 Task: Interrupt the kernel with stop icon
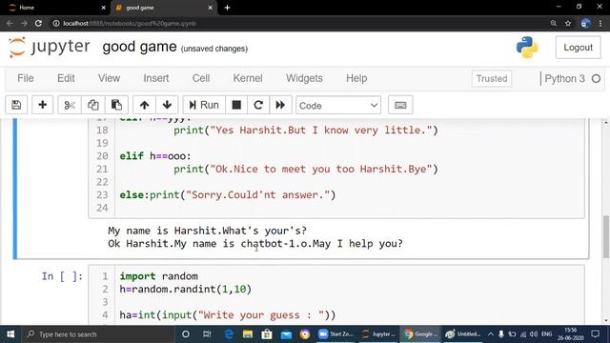(x=236, y=105)
